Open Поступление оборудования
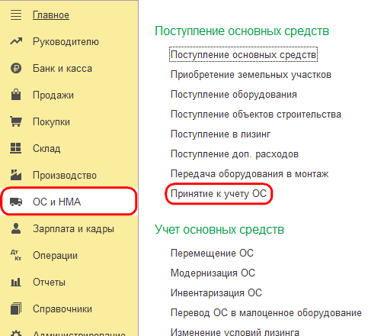The width and height of the screenshot is (384, 336). click(x=234, y=95)
